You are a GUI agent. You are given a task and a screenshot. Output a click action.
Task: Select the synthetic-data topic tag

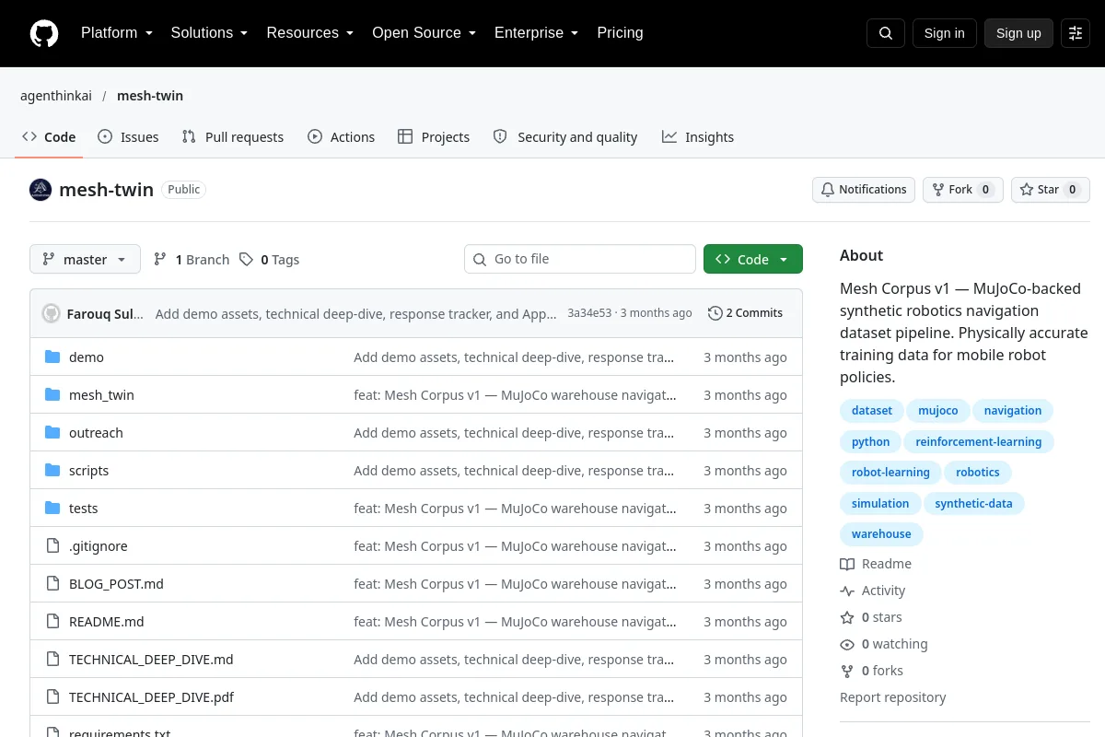pos(973,504)
